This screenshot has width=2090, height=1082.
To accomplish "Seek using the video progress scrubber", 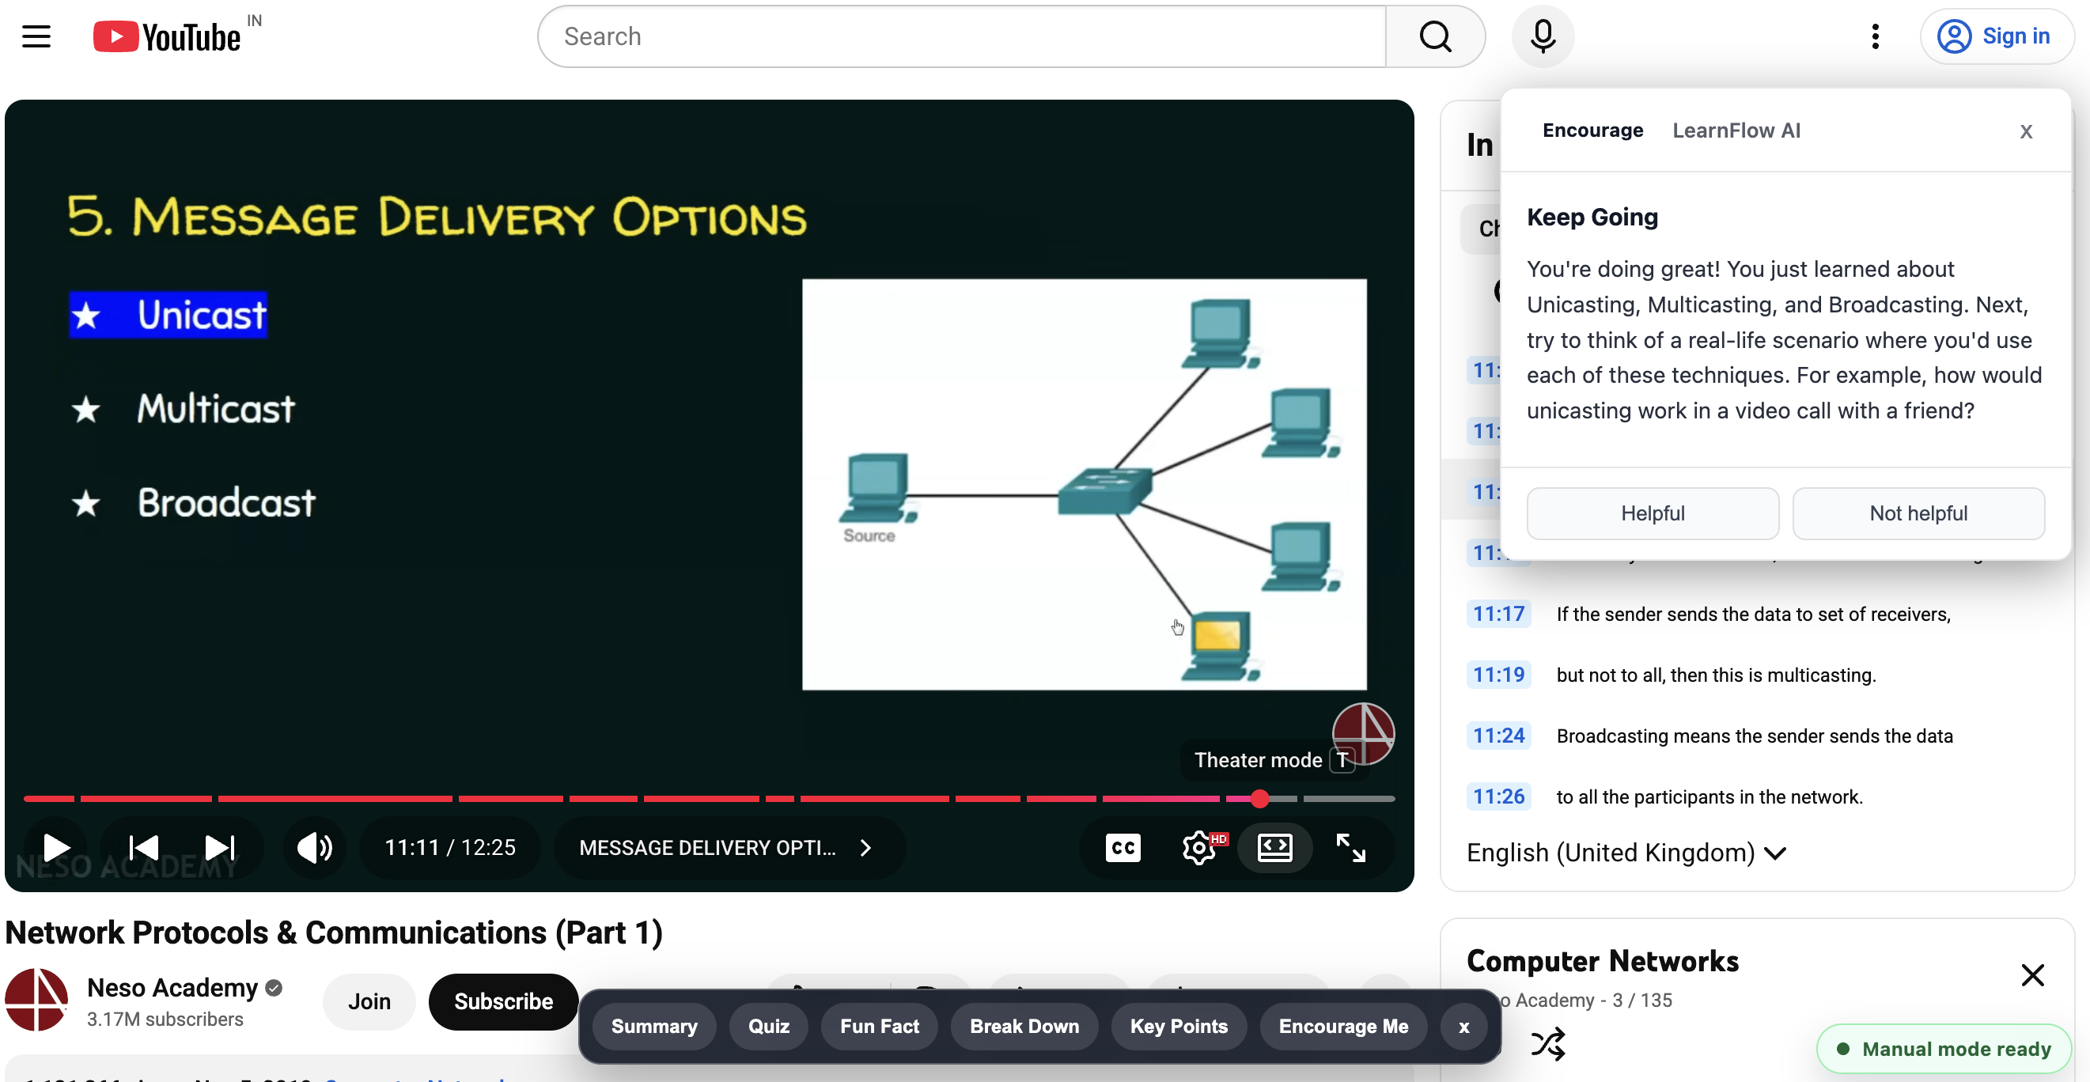I will (1260, 799).
